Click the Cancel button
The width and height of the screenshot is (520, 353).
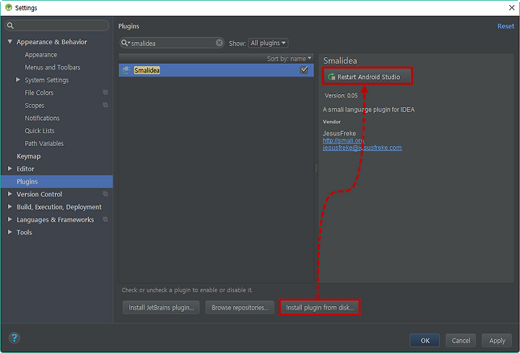[x=461, y=341]
